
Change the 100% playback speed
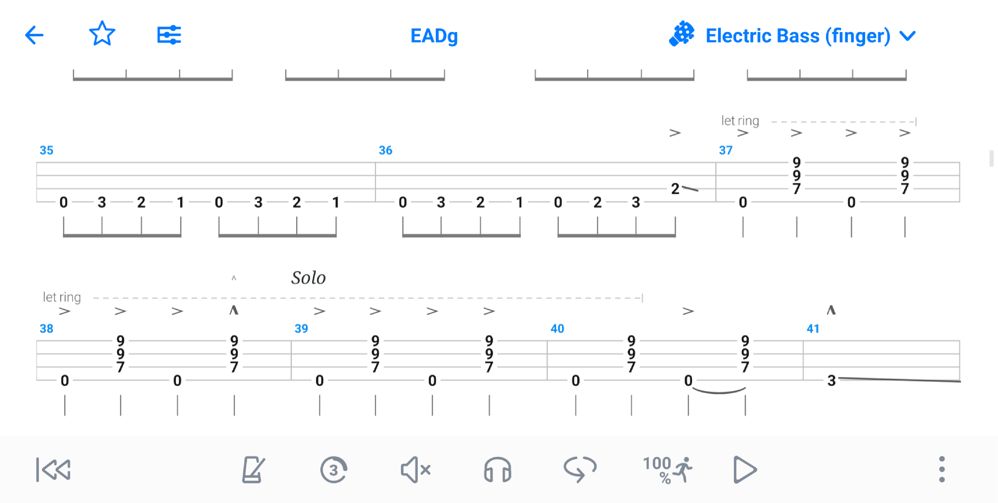click(x=667, y=469)
